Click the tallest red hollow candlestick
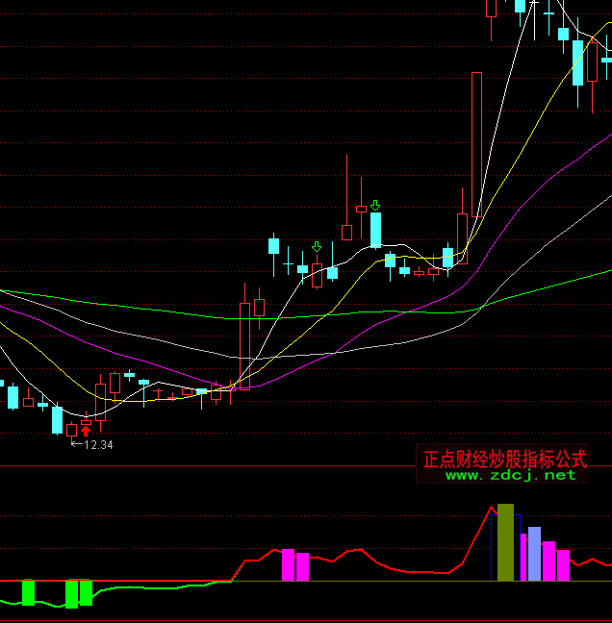Viewport: 612px width, 623px height. point(476,144)
